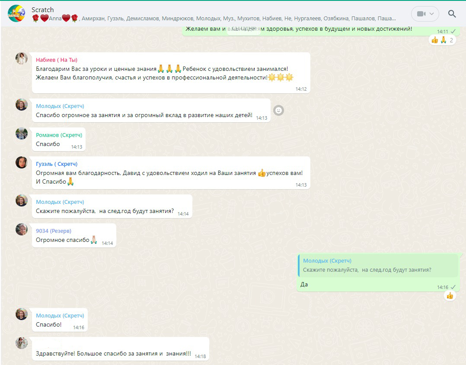
Task: Open group info via "Scratch" title
Action: coord(43,10)
